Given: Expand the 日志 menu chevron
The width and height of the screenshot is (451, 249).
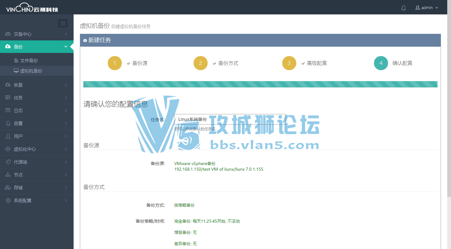Looking at the screenshot, I should click(66, 111).
